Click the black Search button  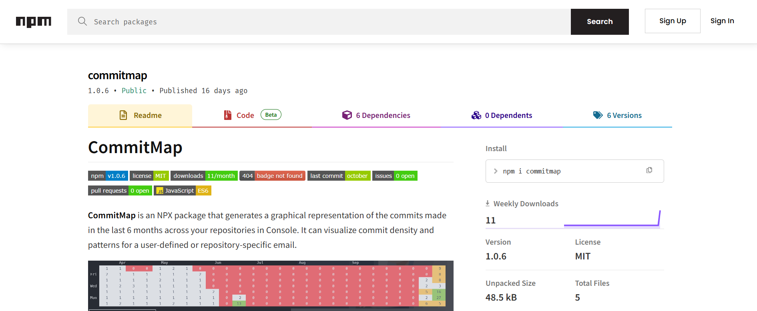[600, 22]
